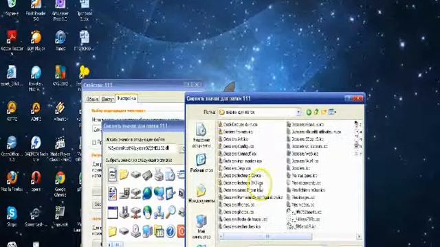Open Opera desktop shortcut
Screen dimensions: 440x247
36,182
